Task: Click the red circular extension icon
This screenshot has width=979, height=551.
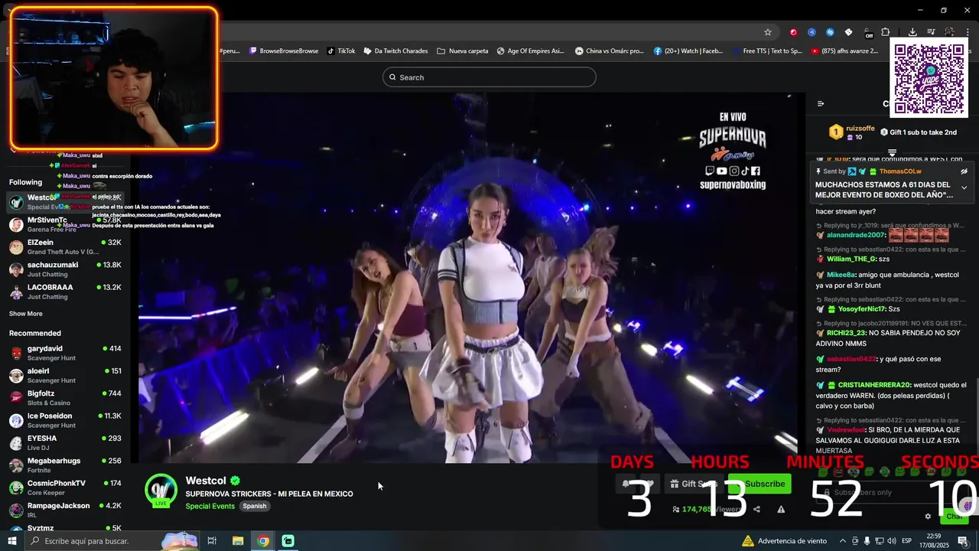Action: coord(793,32)
